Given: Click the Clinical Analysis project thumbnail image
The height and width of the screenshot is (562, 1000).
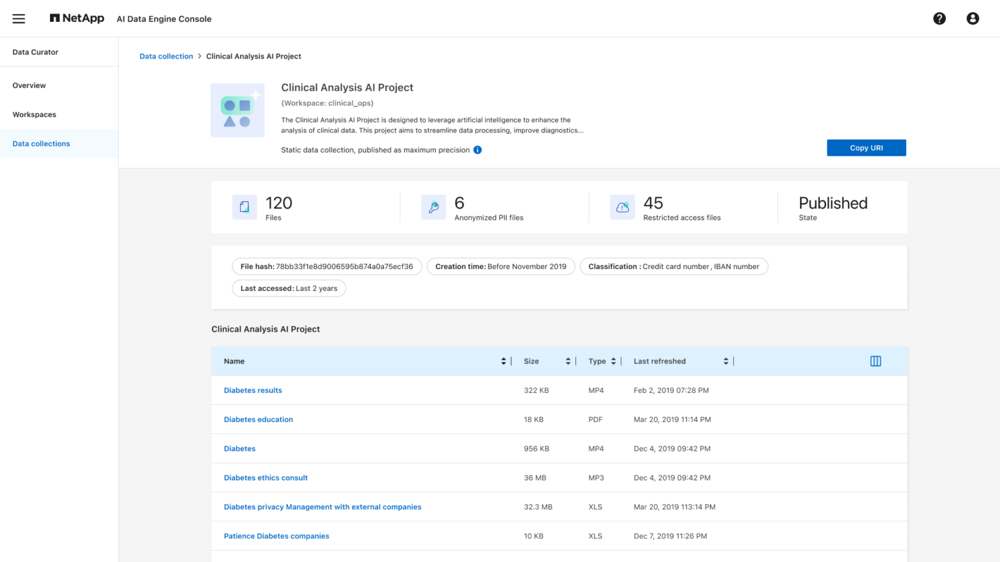Looking at the screenshot, I should coord(237,111).
